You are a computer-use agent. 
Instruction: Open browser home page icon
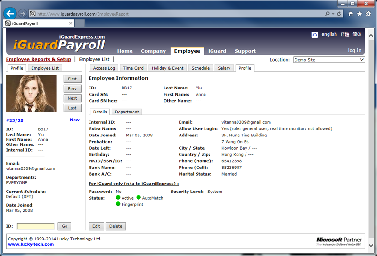click(x=351, y=14)
